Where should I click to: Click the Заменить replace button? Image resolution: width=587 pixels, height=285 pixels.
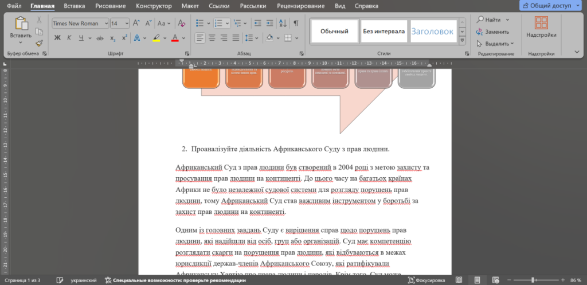pyautogui.click(x=492, y=32)
